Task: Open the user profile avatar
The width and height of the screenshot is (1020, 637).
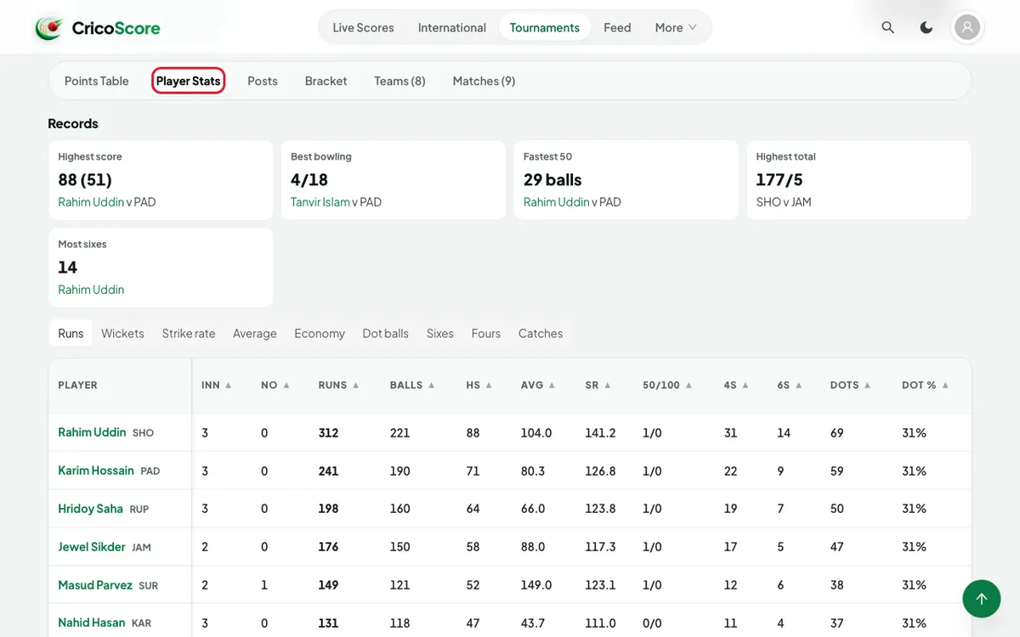Action: tap(967, 27)
